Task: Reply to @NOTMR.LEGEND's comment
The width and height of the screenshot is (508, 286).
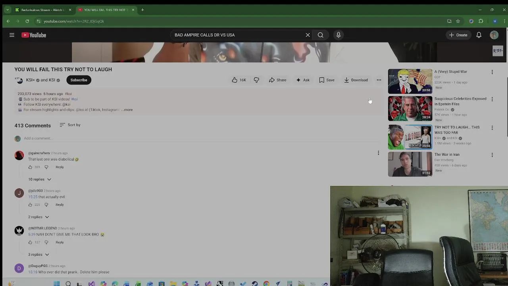Action: [60, 242]
